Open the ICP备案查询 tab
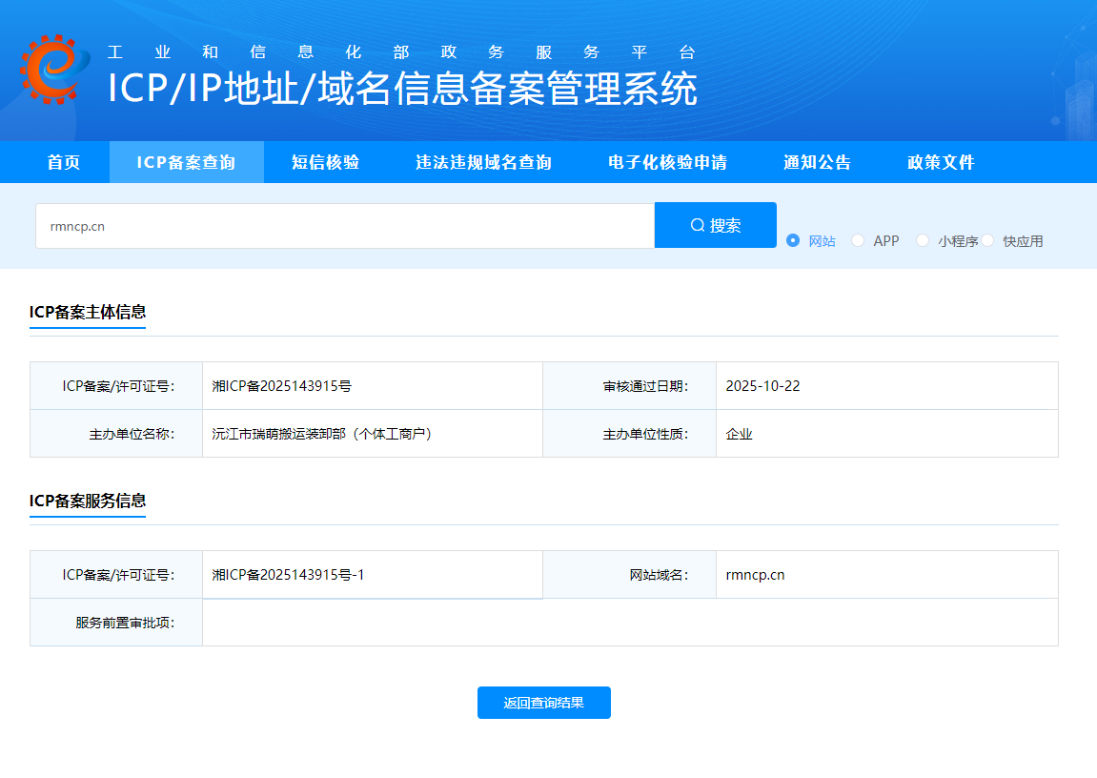The height and width of the screenshot is (778, 1097). click(186, 162)
